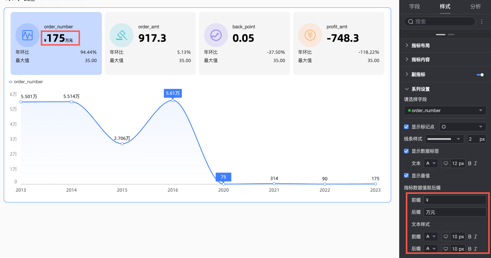Select the order_number indicator card
Screen dimensions: 491x258
pos(56,43)
